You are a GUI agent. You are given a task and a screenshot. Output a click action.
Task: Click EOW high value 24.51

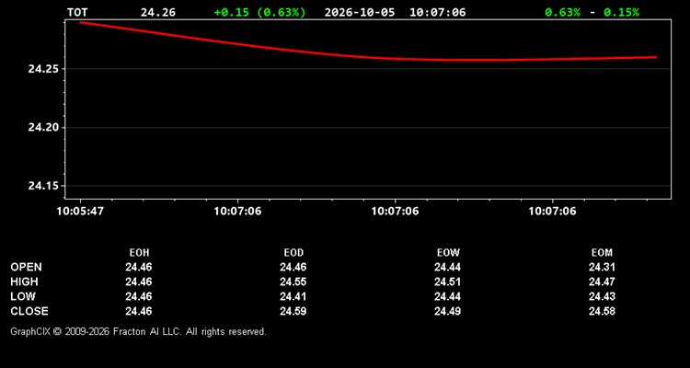[447, 282]
